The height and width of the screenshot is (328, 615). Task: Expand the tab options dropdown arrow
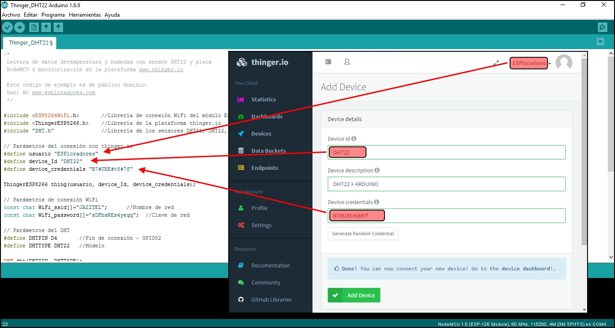(600, 42)
